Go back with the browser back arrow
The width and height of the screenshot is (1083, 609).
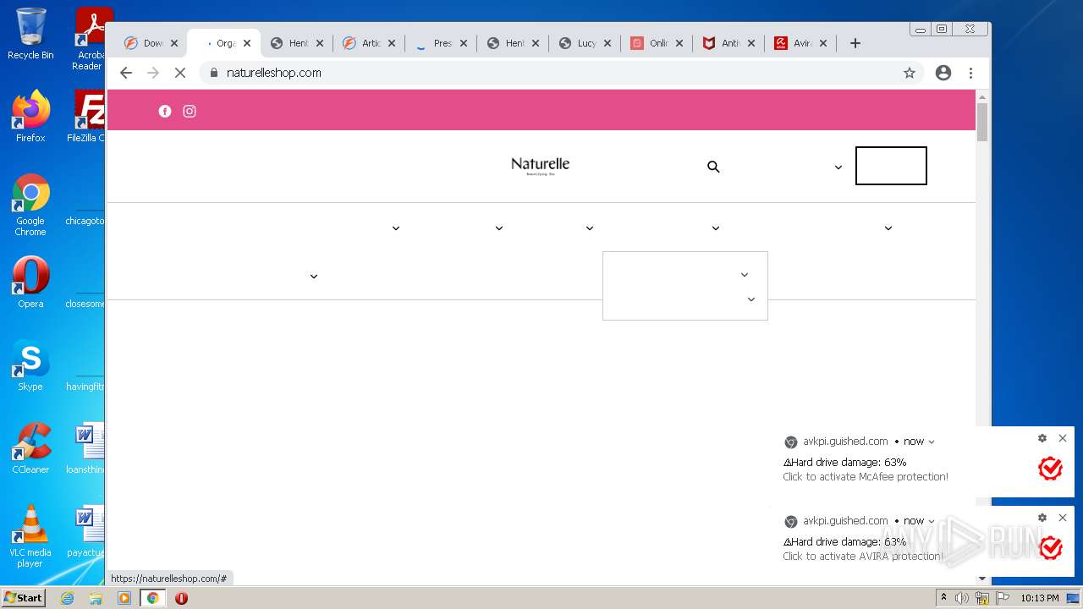pyautogui.click(x=126, y=73)
